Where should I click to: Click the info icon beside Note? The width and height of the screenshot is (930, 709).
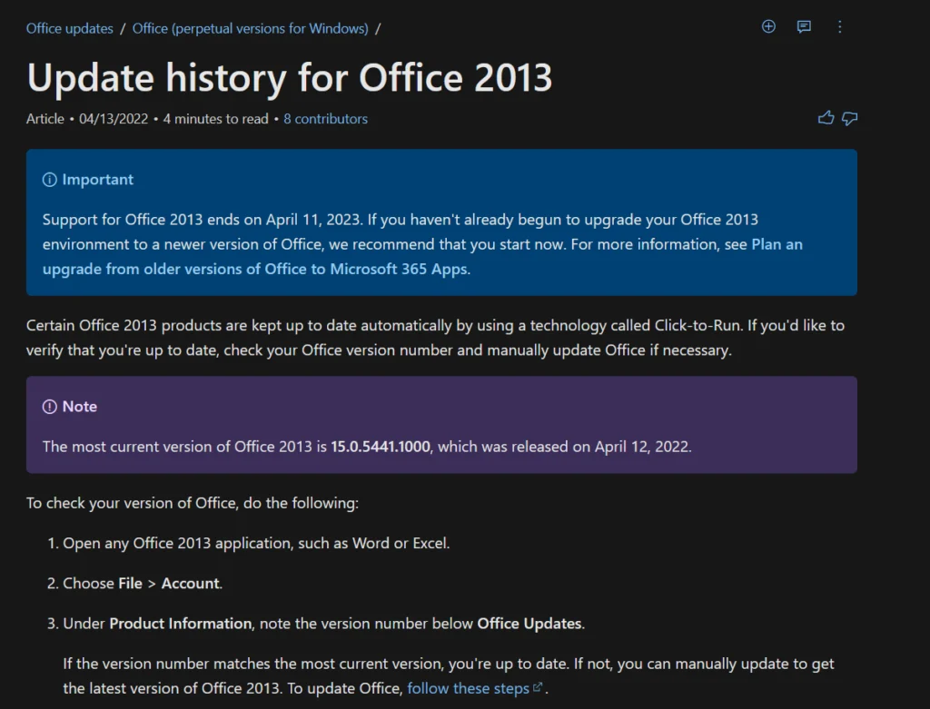coord(48,406)
